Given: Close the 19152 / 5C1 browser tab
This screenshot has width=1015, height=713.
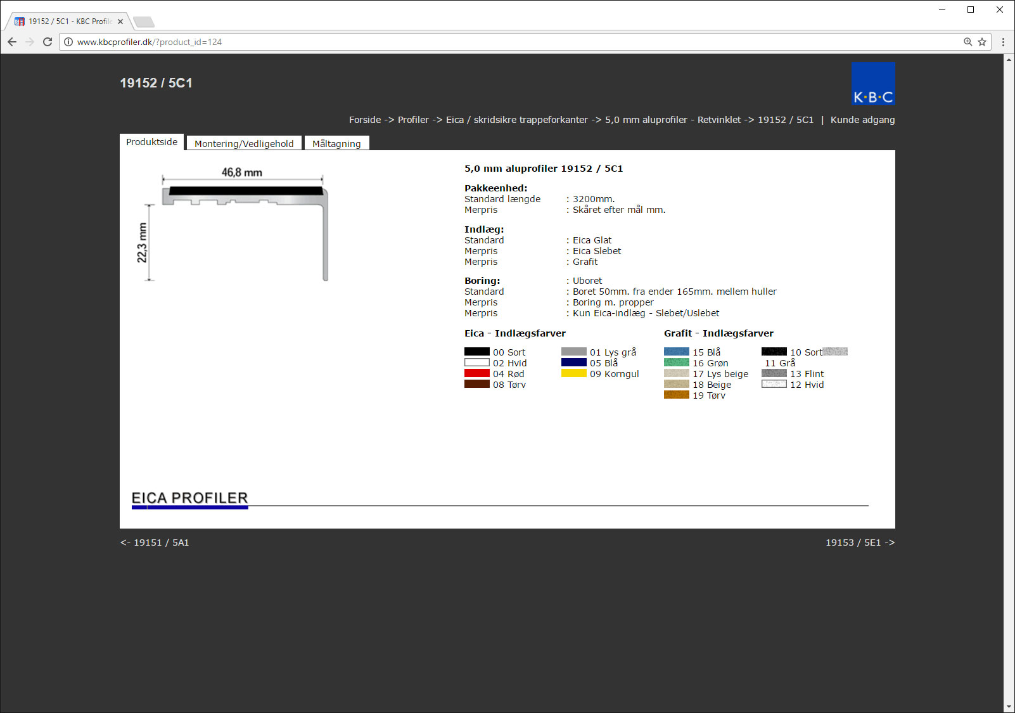Looking at the screenshot, I should point(120,22).
